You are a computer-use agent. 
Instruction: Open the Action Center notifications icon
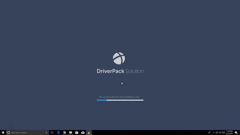(236, 132)
